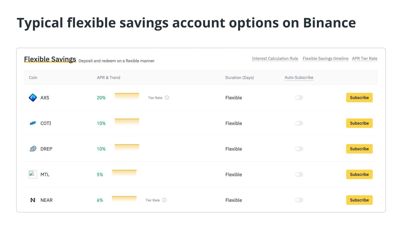
Task: Open the Interest Calculation Rule link
Action: click(x=275, y=58)
